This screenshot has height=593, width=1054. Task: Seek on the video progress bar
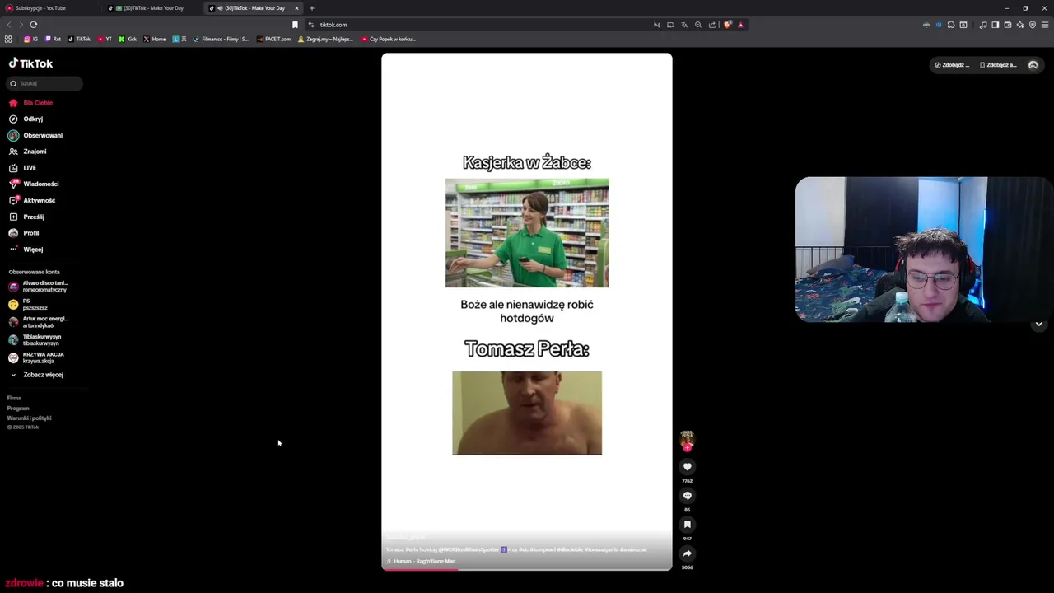[x=527, y=569]
